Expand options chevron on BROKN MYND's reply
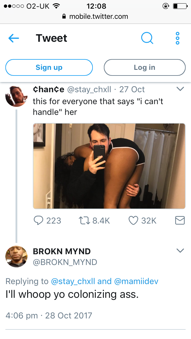Screen dimensions: 191x339 pos(180,251)
